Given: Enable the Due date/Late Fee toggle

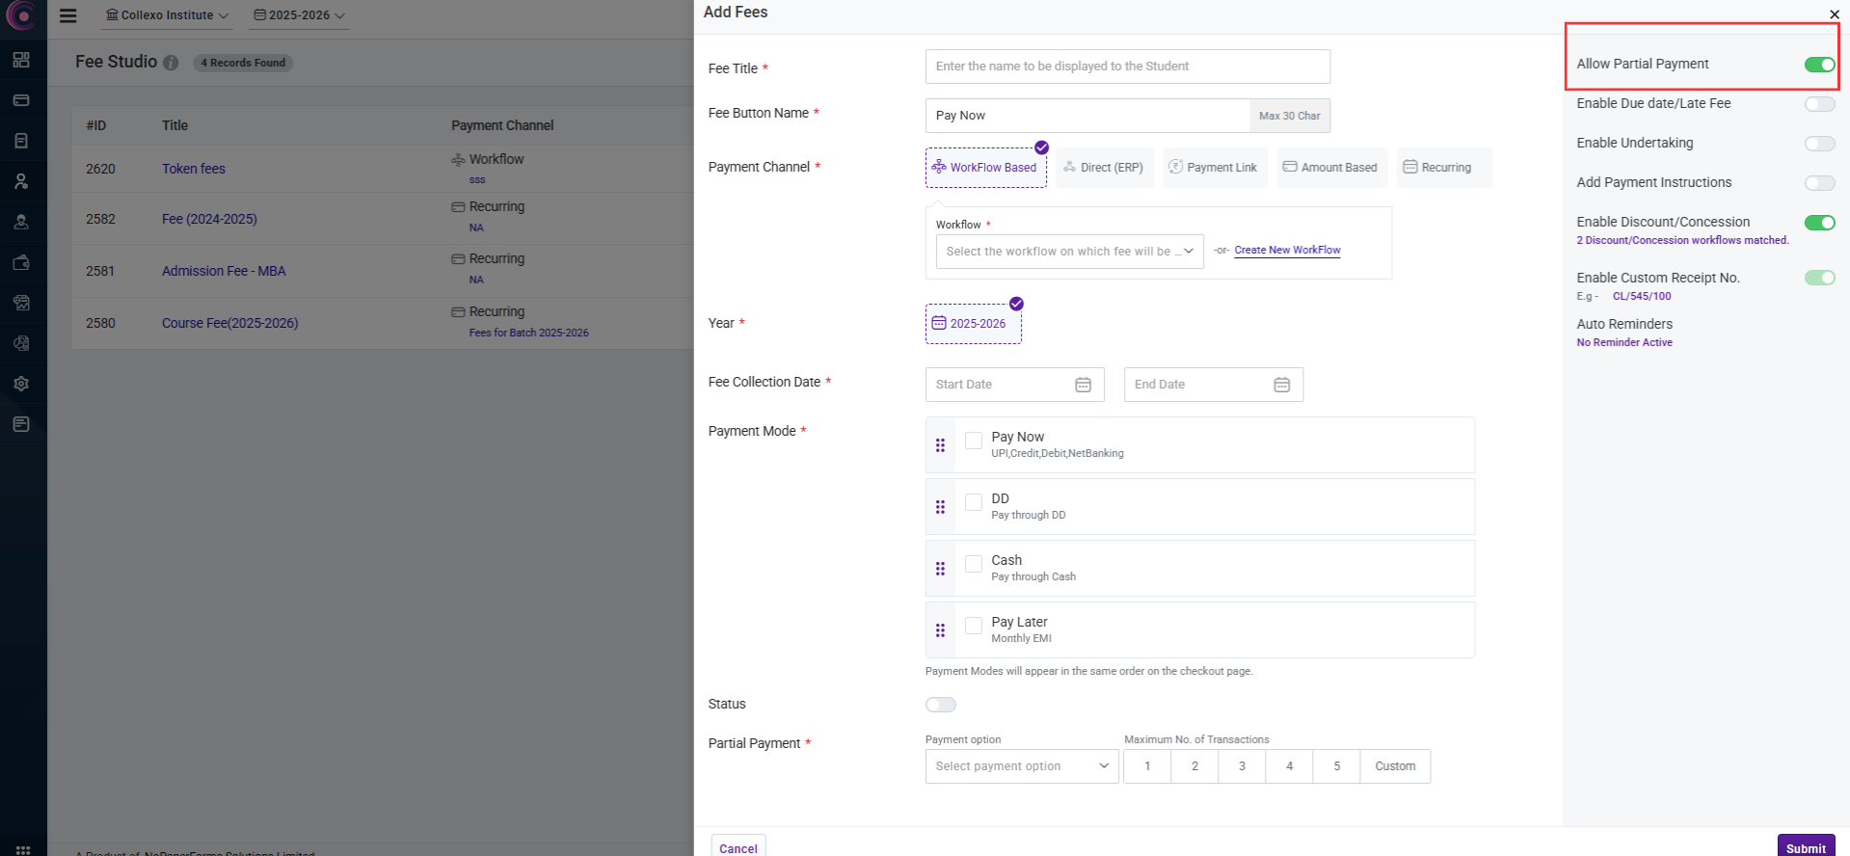Looking at the screenshot, I should [x=1819, y=104].
